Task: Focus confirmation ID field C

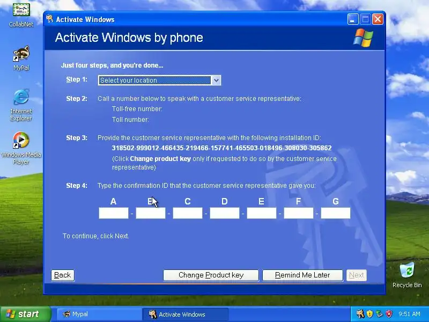Action: point(187,213)
